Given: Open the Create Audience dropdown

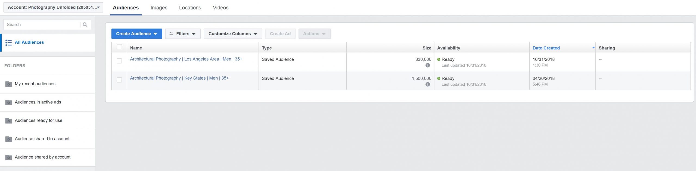Looking at the screenshot, I should point(136,34).
